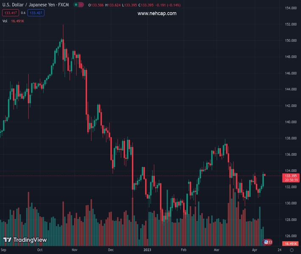301x254 pixels.
Task: Click the Nov label on the time axis
Action: 75,250
